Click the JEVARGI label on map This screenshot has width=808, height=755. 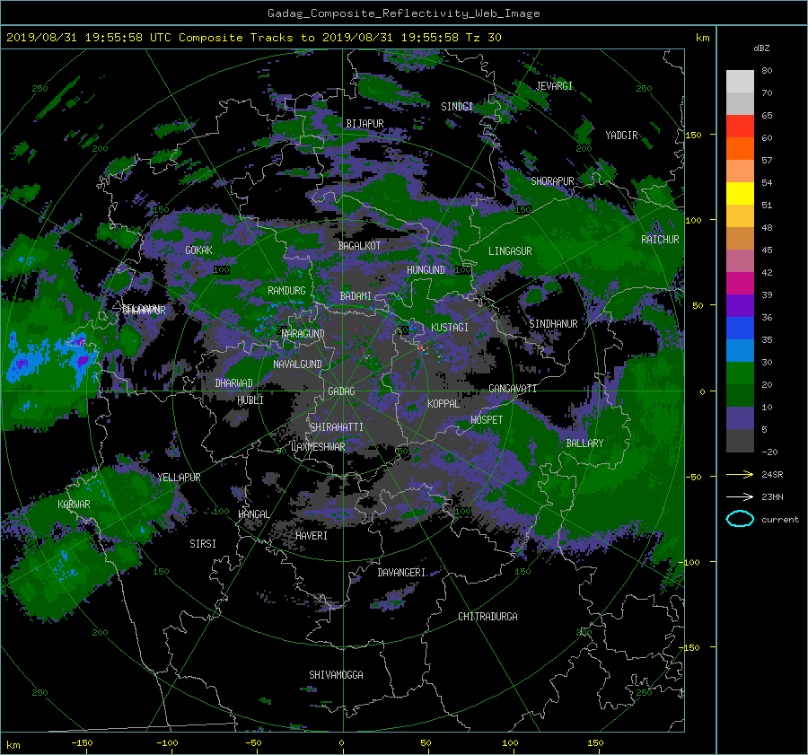[x=554, y=86]
